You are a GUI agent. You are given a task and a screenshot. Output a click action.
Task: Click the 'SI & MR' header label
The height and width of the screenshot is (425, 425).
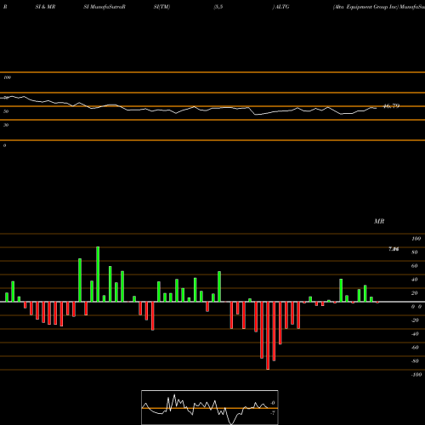(45, 7)
